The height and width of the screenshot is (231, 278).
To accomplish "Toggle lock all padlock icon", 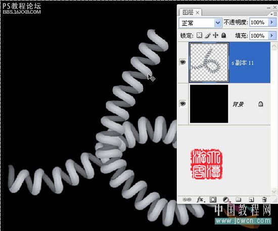I will [224, 35].
